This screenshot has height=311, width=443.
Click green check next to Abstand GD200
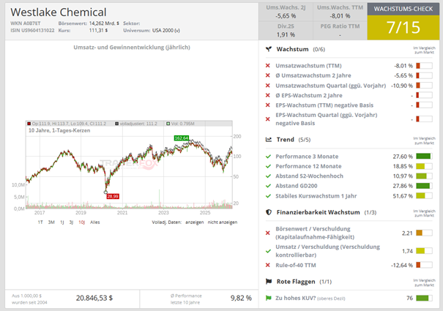(269, 186)
